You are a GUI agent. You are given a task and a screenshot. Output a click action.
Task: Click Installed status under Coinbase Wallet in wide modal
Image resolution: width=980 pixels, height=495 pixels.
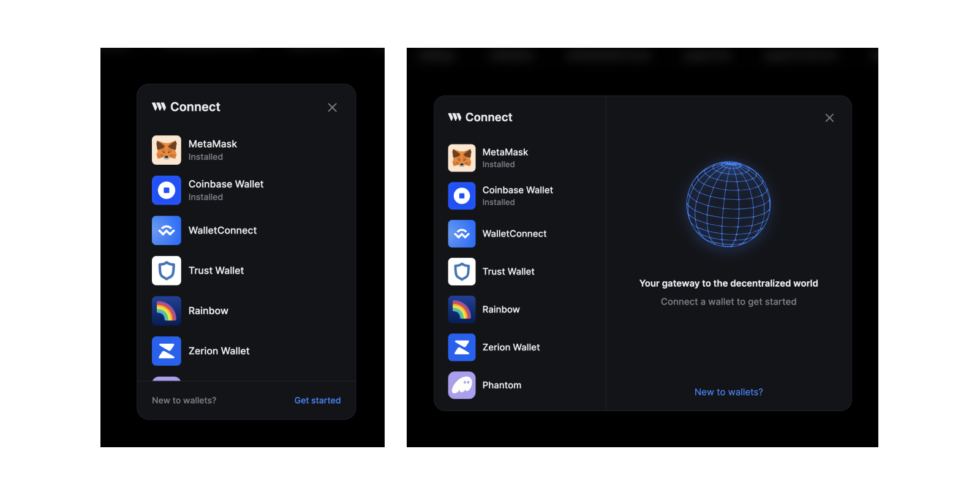[499, 202]
